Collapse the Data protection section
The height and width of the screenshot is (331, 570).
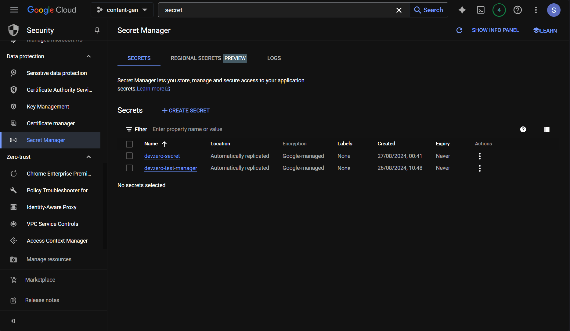pos(88,56)
